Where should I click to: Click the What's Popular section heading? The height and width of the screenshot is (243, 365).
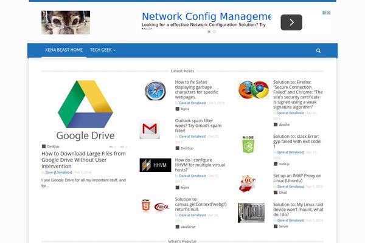[x=182, y=241]
